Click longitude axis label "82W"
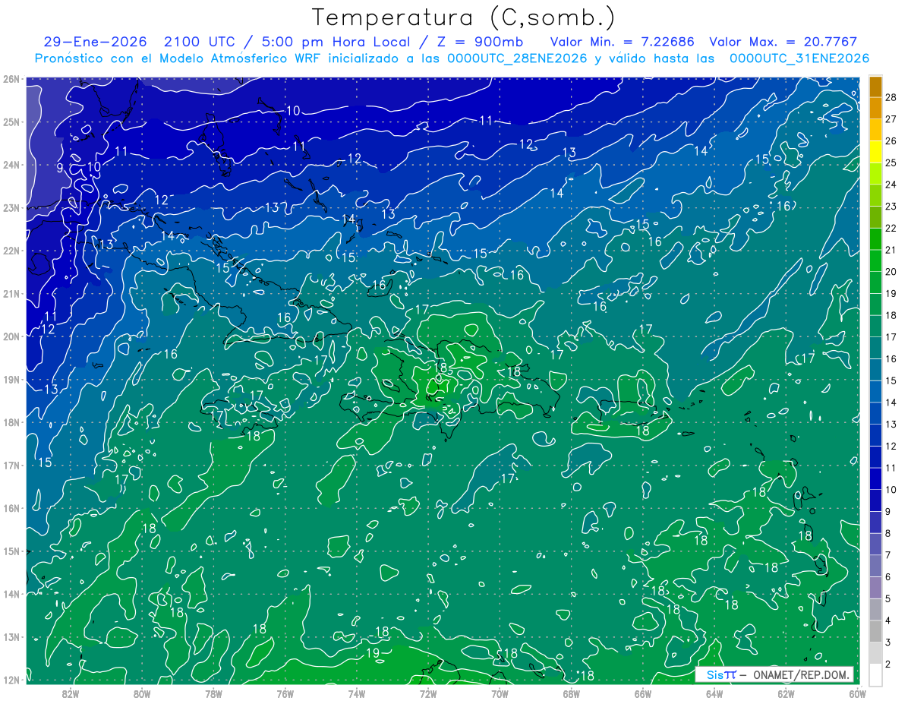Image resolution: width=911 pixels, height=704 pixels. tap(71, 693)
